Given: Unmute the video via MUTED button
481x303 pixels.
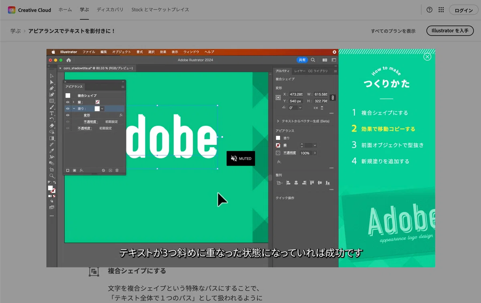Looking at the screenshot, I should pyautogui.click(x=240, y=159).
